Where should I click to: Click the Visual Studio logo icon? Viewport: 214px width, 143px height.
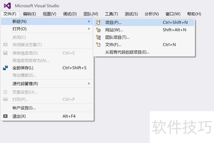tap(7, 6)
